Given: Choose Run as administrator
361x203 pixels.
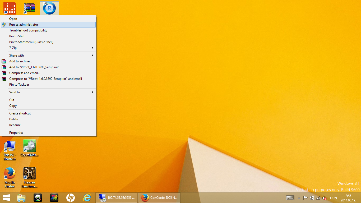Looking at the screenshot, I should (x=24, y=25).
